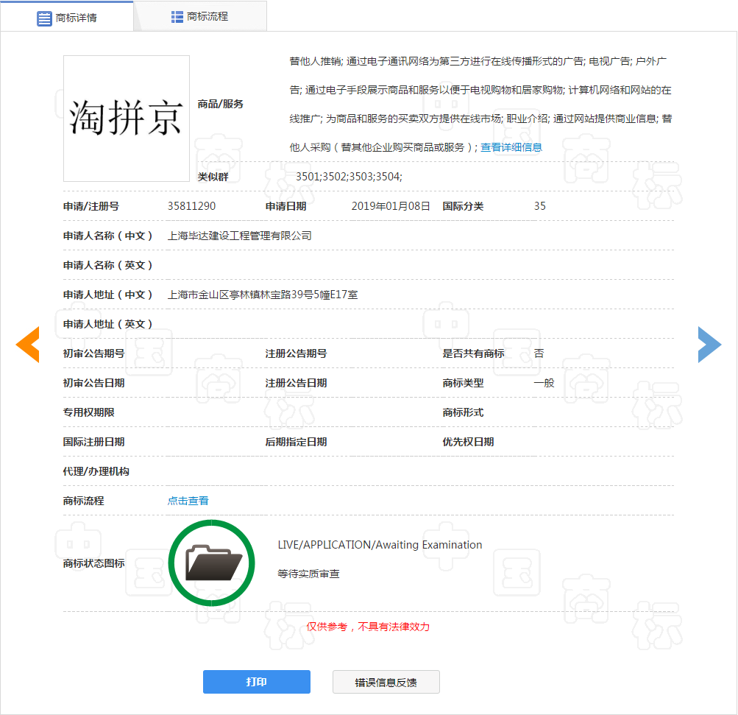This screenshot has width=738, height=715.
Task: Select application number 35811290
Action: 191,206
